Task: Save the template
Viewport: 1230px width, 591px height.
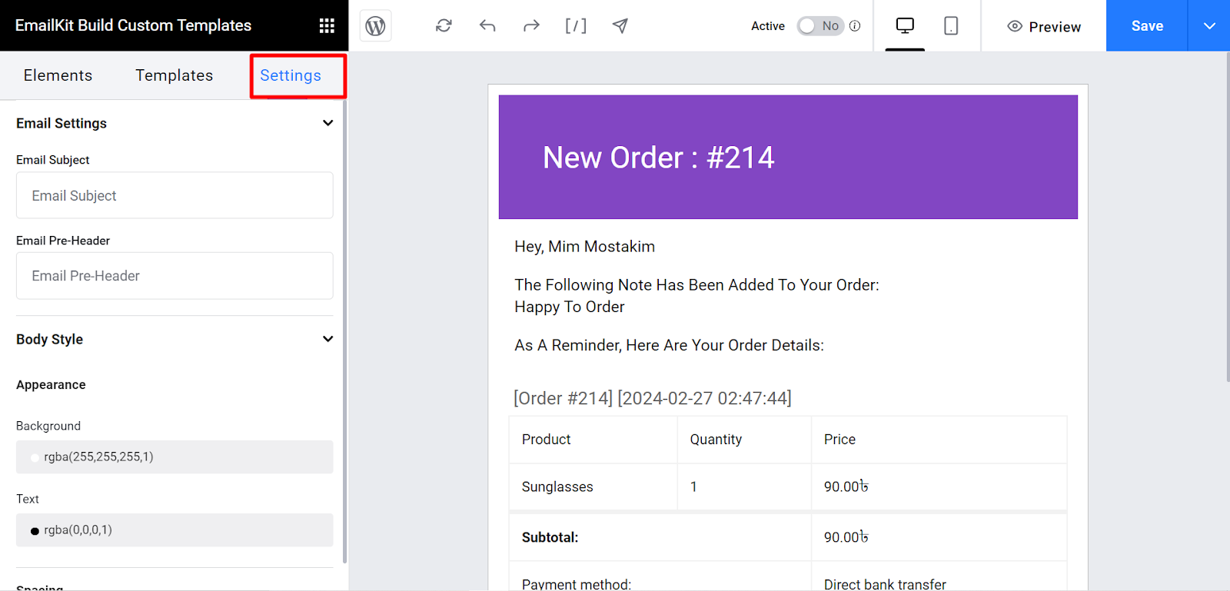Action: (1147, 26)
